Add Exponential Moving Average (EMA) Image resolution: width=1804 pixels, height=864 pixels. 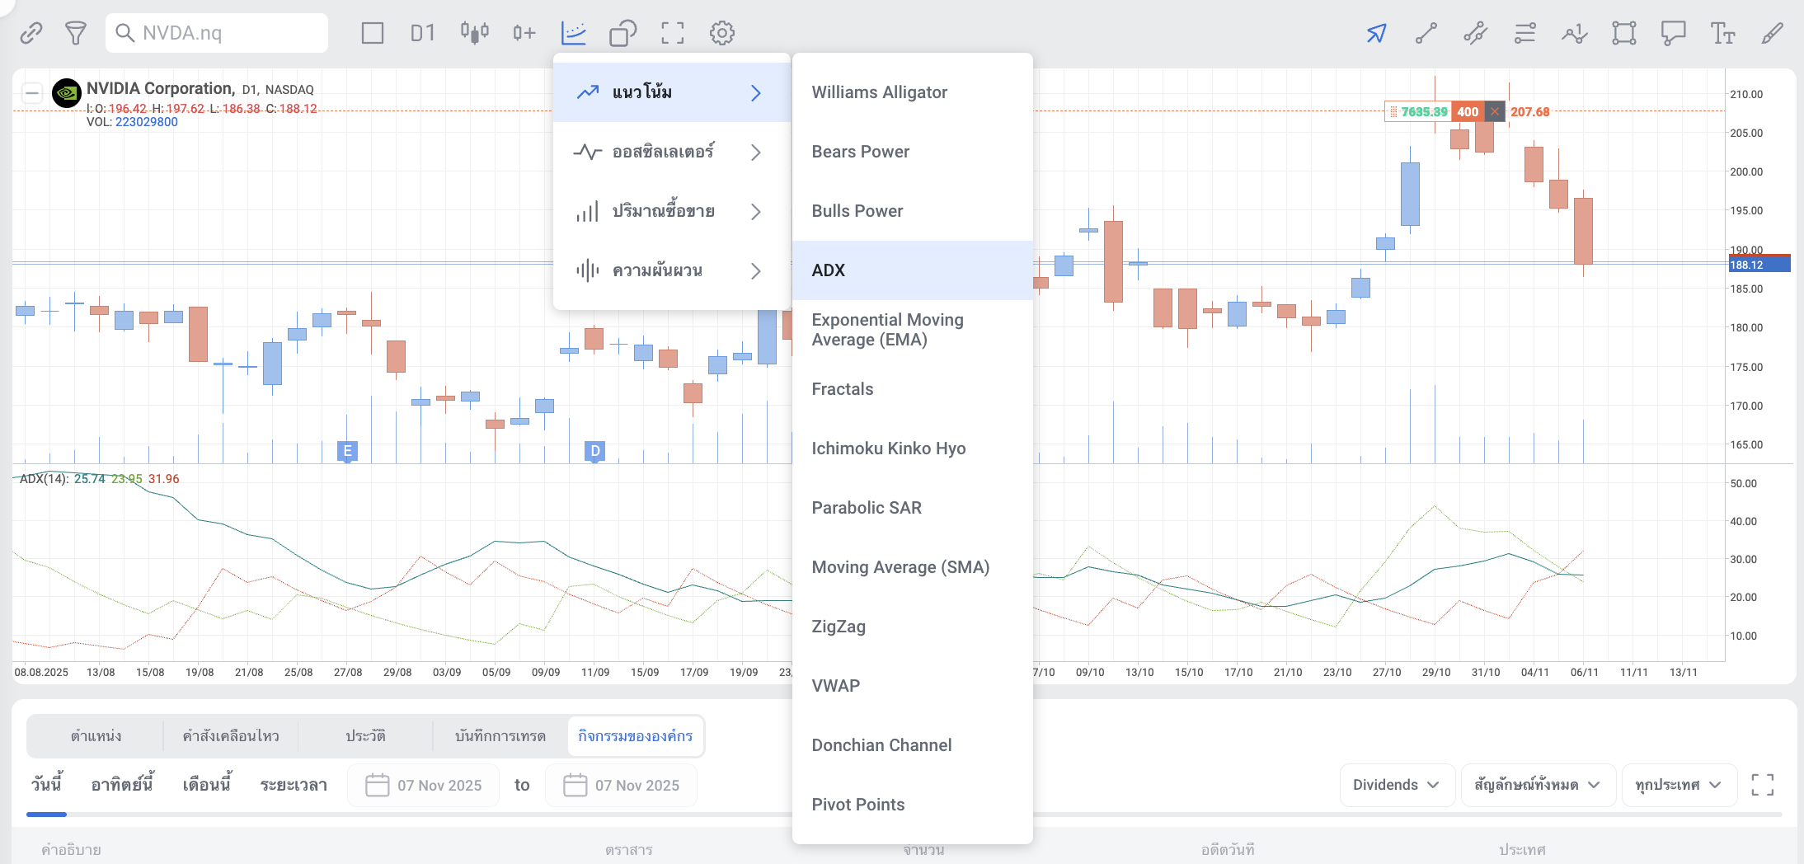tap(913, 330)
